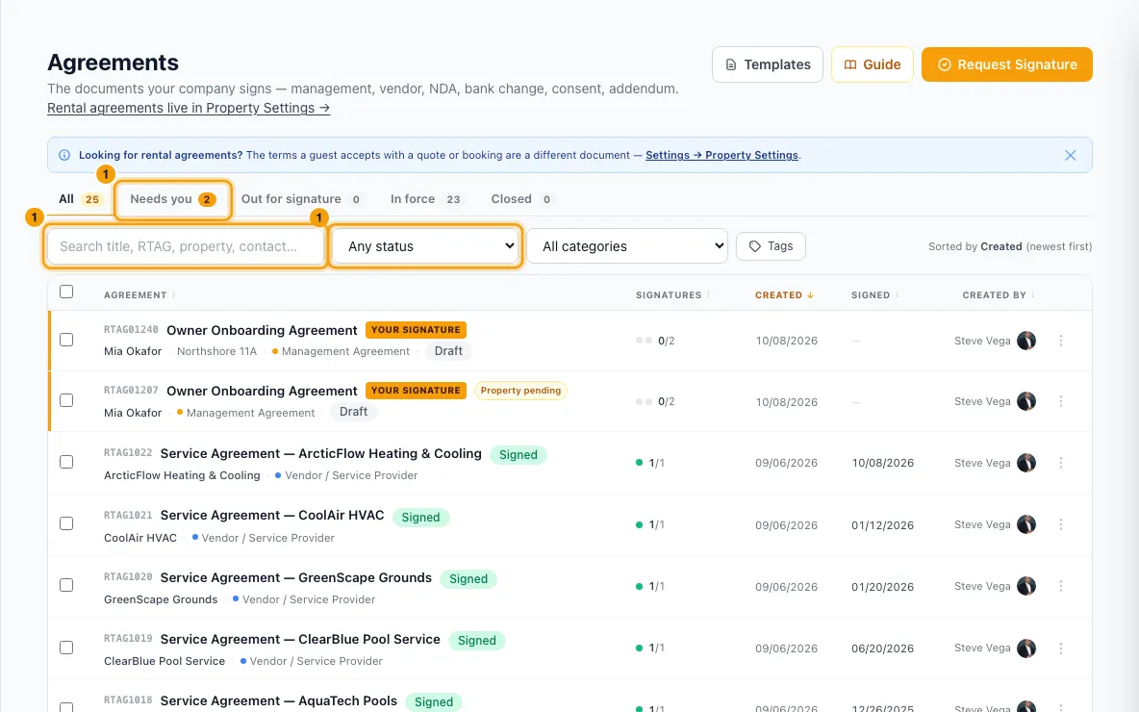Open Service Agreement — ArcticFlow Heating & Cooling

pyautogui.click(x=321, y=454)
